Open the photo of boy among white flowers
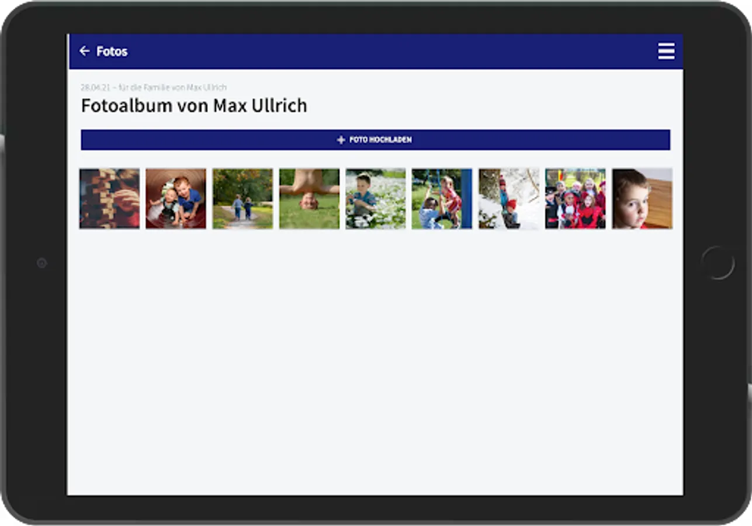Viewport: 752px width, 526px height. click(376, 199)
